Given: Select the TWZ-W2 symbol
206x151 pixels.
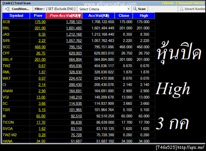Looking at the screenshot, I should coord(10,135).
